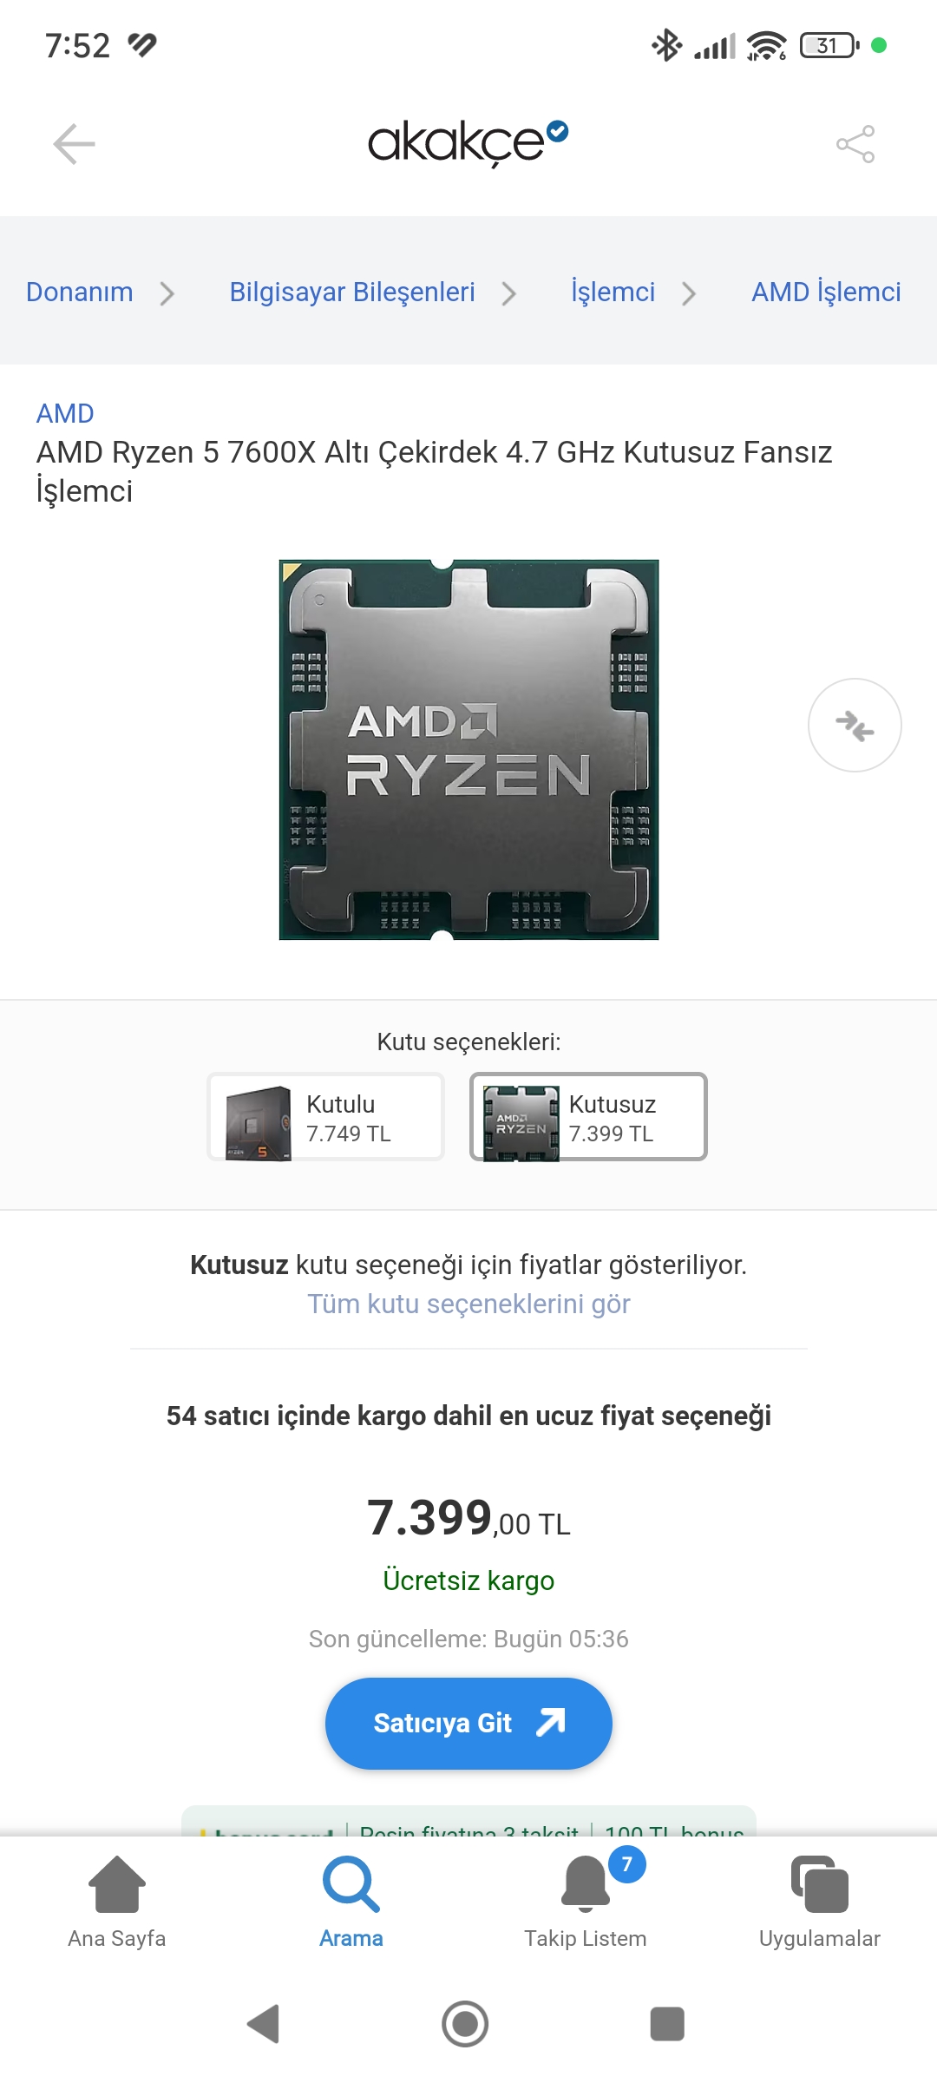This screenshot has width=937, height=2083.
Task: Tap the akakçe logo
Action: tap(468, 143)
